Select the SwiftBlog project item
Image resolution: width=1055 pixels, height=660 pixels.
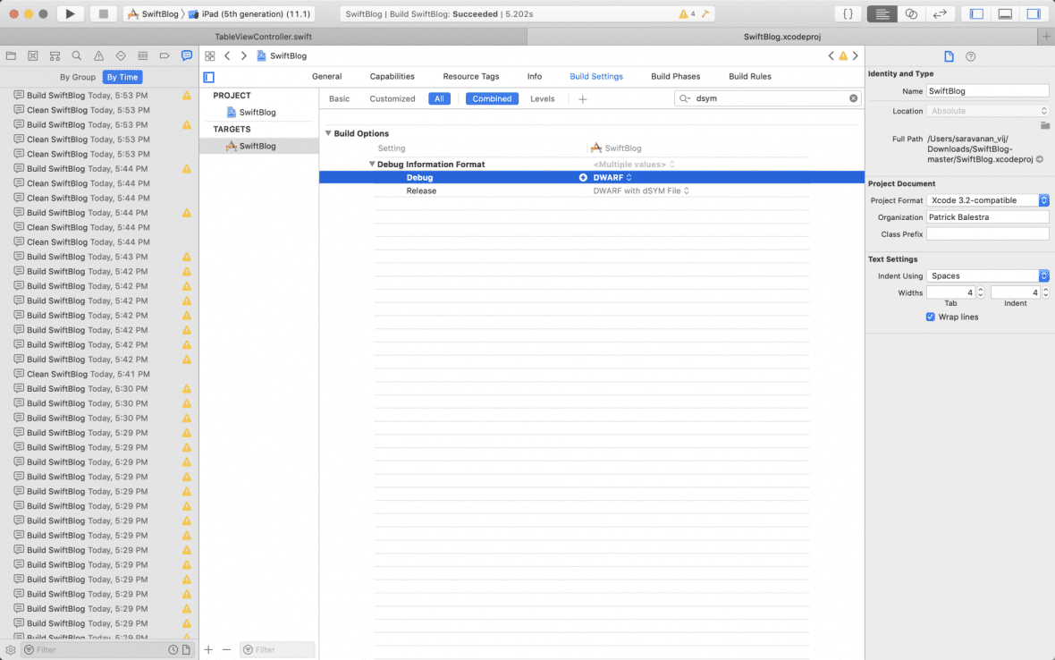tap(258, 113)
